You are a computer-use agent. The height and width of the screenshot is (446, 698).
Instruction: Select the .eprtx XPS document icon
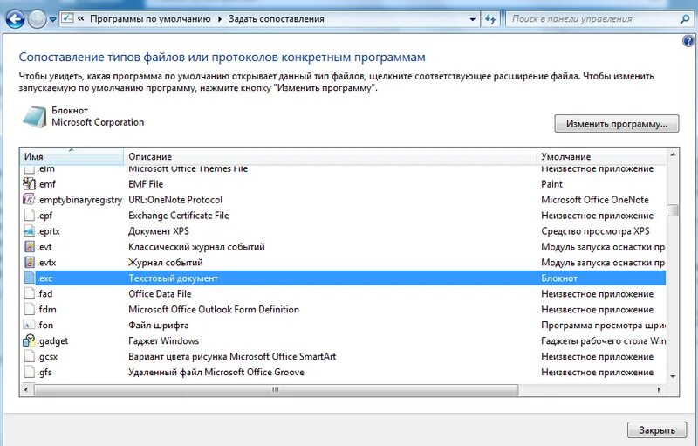[x=29, y=231]
